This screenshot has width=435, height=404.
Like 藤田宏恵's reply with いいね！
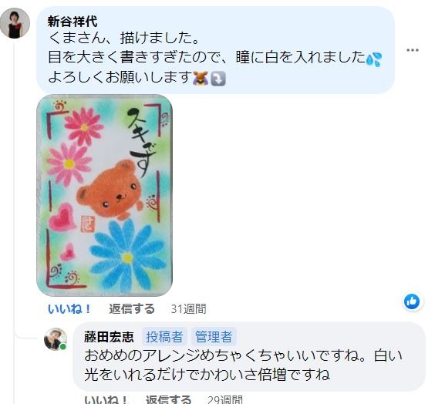pos(106,400)
